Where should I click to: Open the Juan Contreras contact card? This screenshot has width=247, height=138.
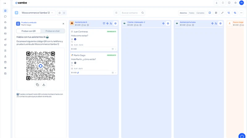pos(94,40)
